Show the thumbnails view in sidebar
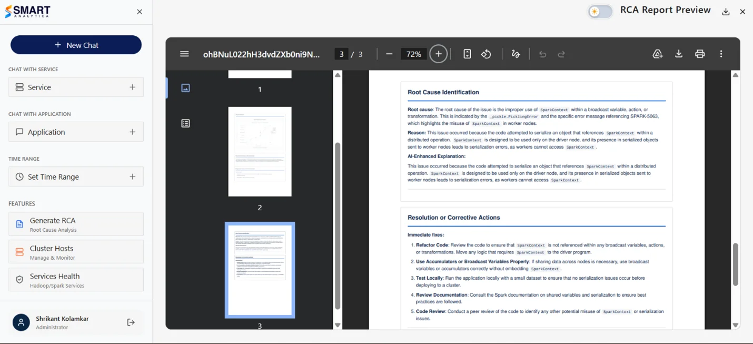The image size is (753, 344). [x=185, y=88]
